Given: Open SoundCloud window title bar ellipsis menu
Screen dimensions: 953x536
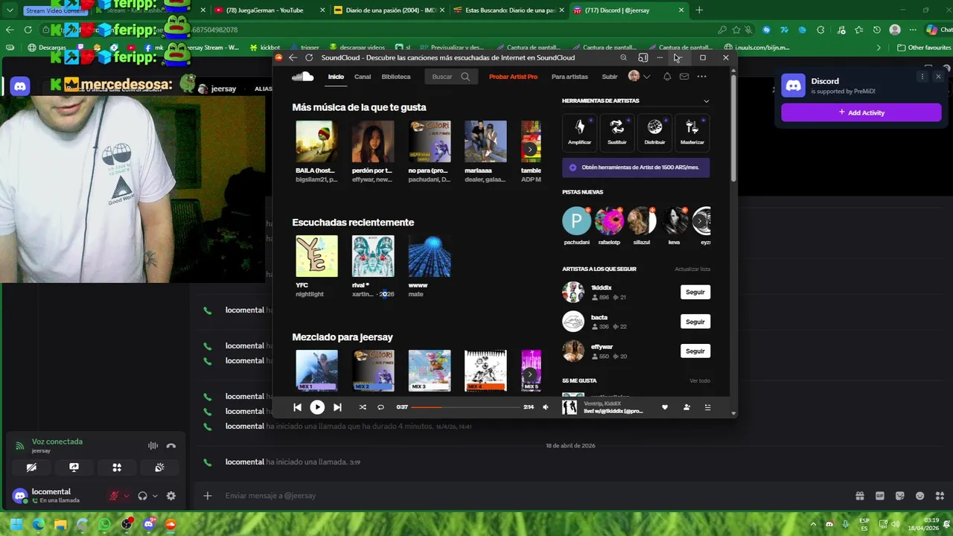Looking at the screenshot, I should pyautogui.click(x=660, y=57).
